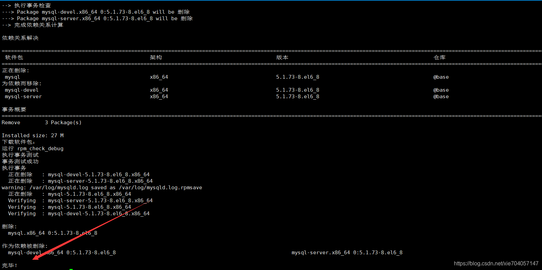Click the '仓库' column header text
Viewport: 542px width, 270px height.
pos(440,57)
